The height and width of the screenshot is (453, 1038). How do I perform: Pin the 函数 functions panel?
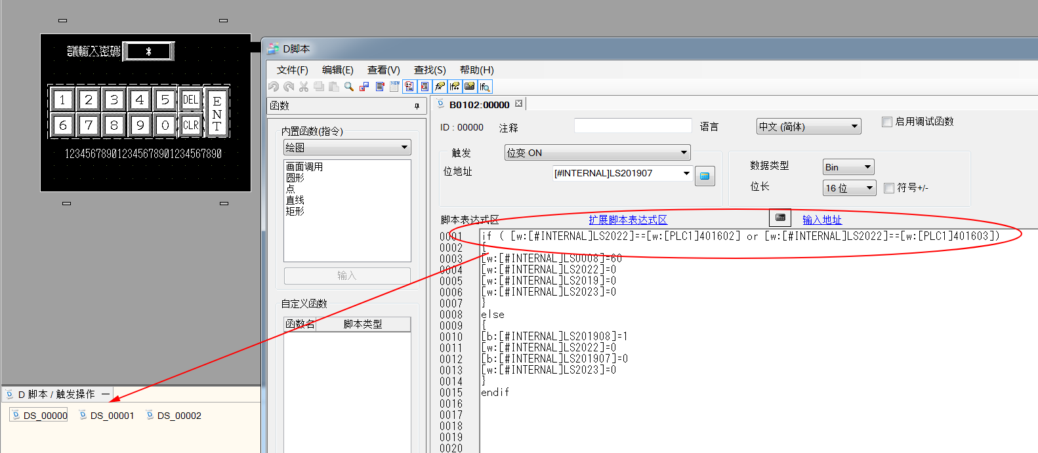pyautogui.click(x=417, y=106)
